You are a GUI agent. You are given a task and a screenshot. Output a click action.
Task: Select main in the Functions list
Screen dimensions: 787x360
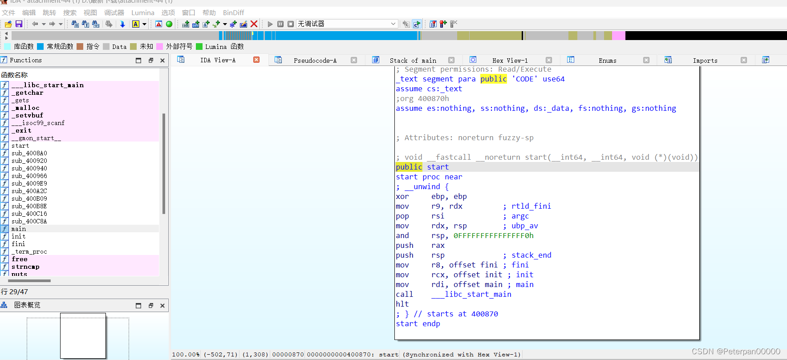click(x=80, y=229)
